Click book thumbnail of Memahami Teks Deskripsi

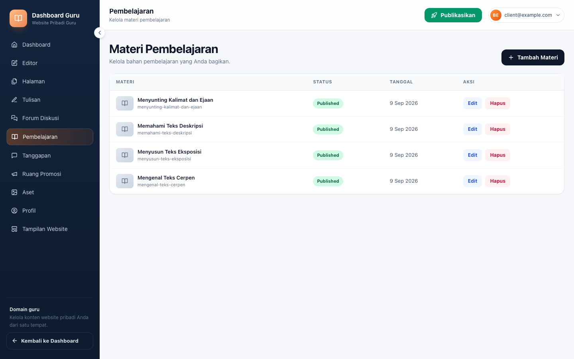tap(125, 129)
